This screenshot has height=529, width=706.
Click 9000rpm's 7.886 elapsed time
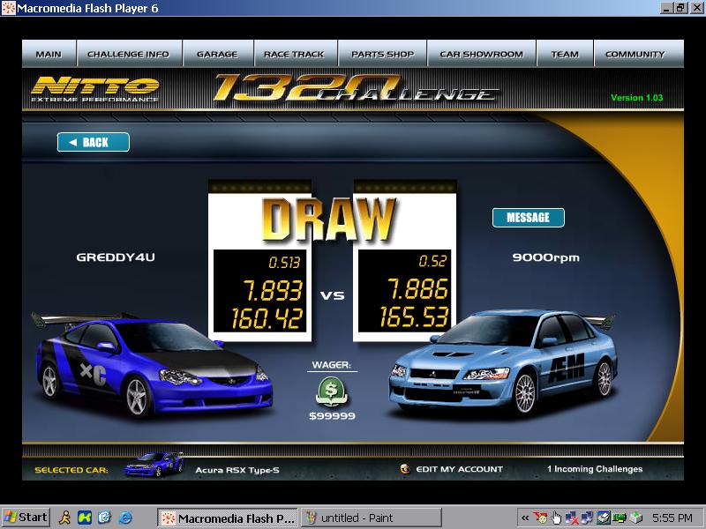tap(417, 289)
